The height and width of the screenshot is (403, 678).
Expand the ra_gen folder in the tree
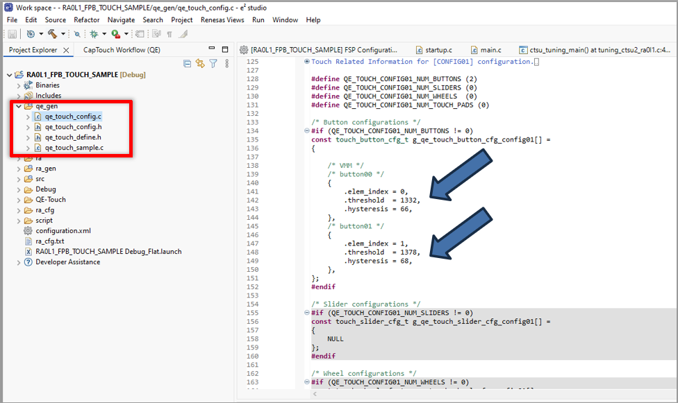(19, 169)
